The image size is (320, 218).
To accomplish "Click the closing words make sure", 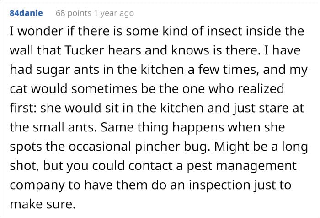I will coord(43,205).
